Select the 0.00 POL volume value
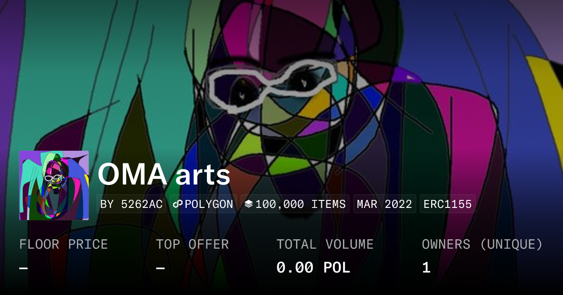The width and height of the screenshot is (563, 295). pos(313,268)
